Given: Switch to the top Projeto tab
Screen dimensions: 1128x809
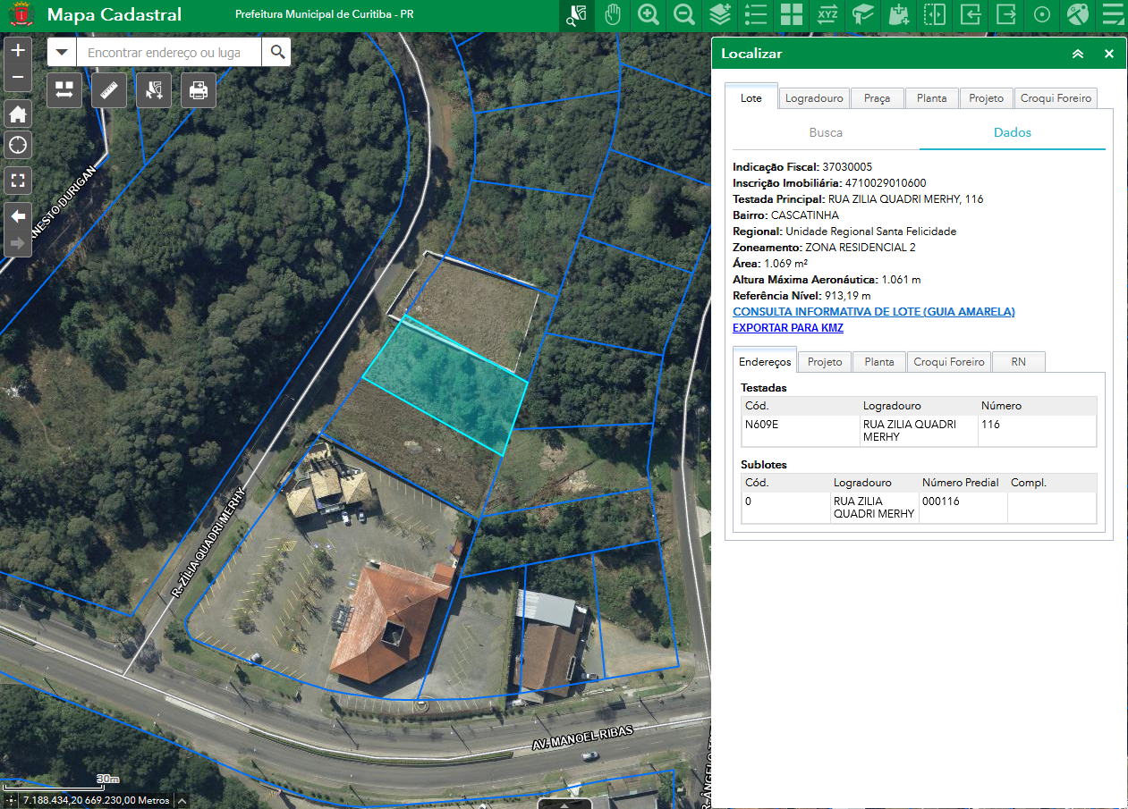Looking at the screenshot, I should 987,98.
